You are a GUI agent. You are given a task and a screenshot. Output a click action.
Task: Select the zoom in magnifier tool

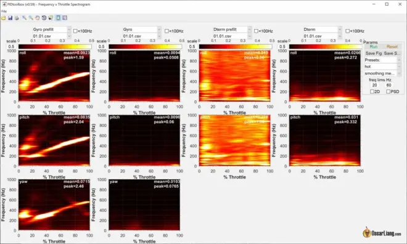(x=24, y=18)
